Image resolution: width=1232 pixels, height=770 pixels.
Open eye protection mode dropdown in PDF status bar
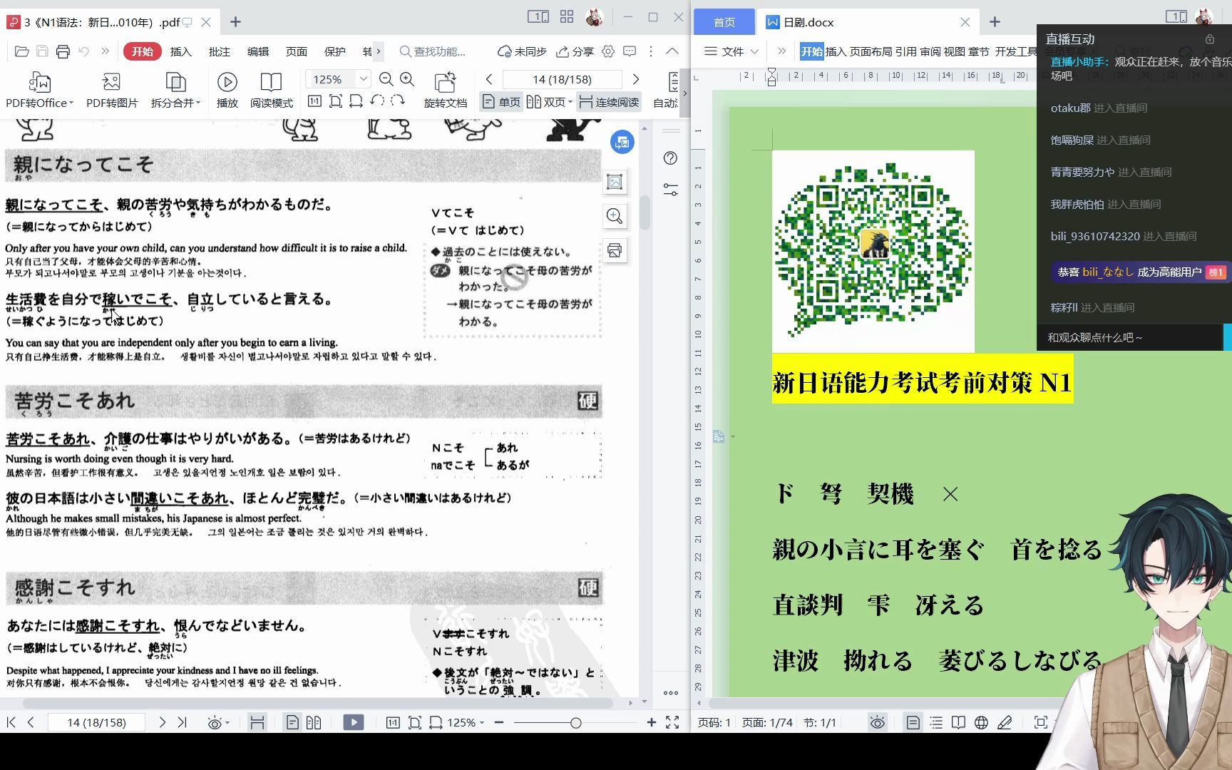click(219, 723)
